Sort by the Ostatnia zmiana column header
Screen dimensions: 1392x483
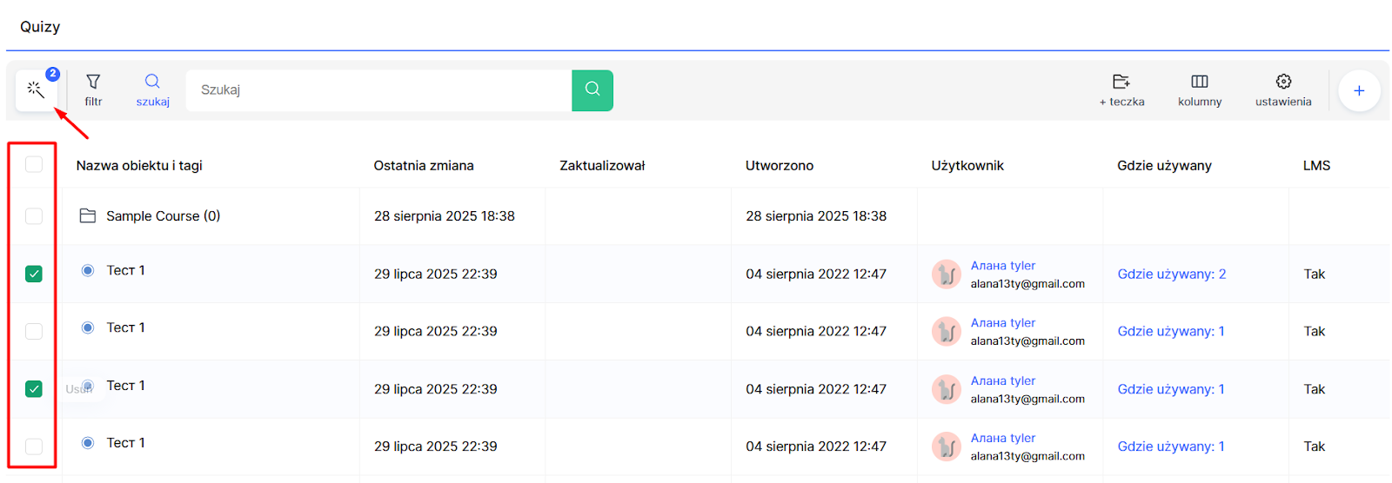pyautogui.click(x=424, y=166)
